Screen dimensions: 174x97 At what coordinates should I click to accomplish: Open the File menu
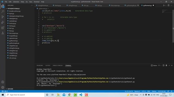(x=6, y=2)
